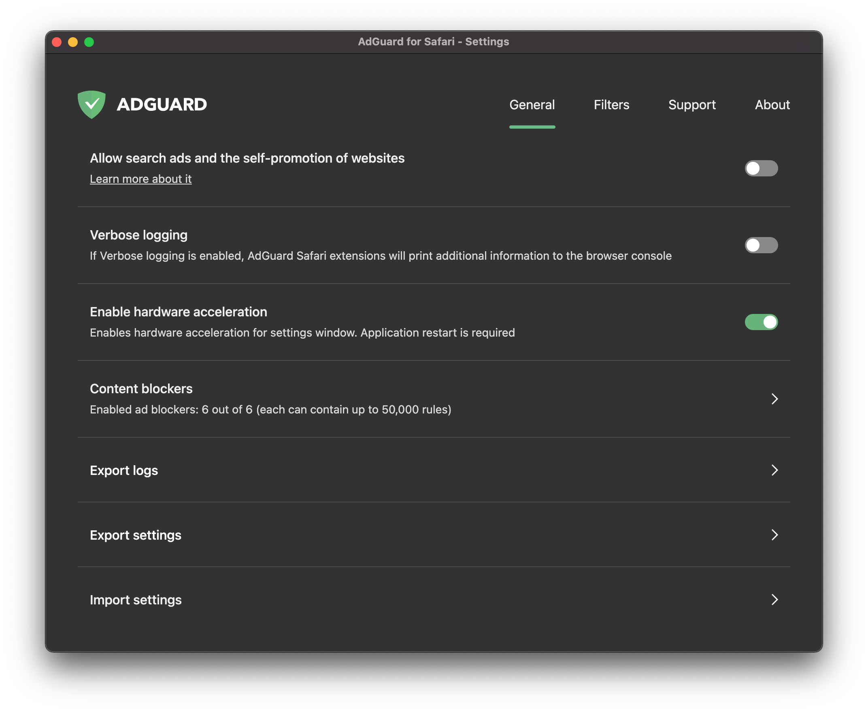
Task: Select the Export logs label
Action: coord(123,470)
